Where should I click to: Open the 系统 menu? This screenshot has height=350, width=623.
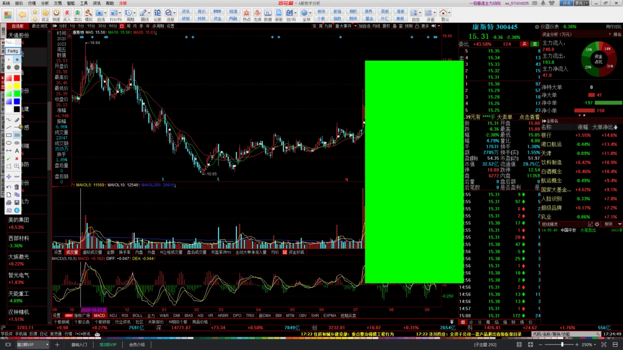(x=6, y=3)
